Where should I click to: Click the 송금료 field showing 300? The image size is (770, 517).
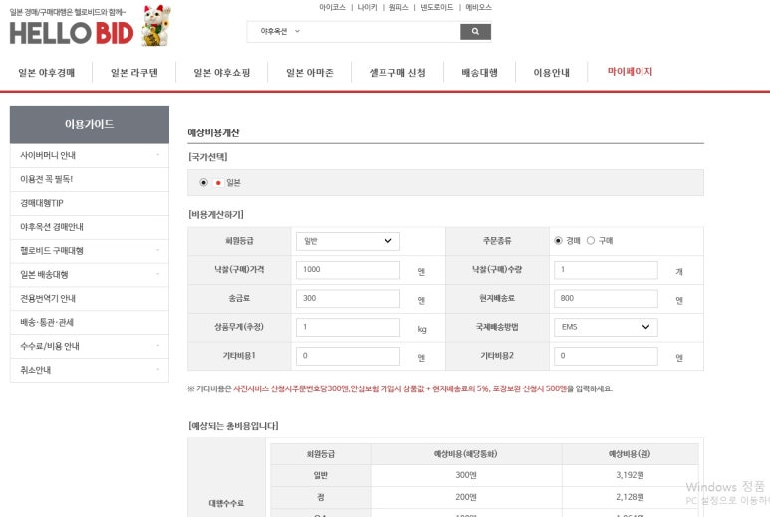(x=348, y=299)
